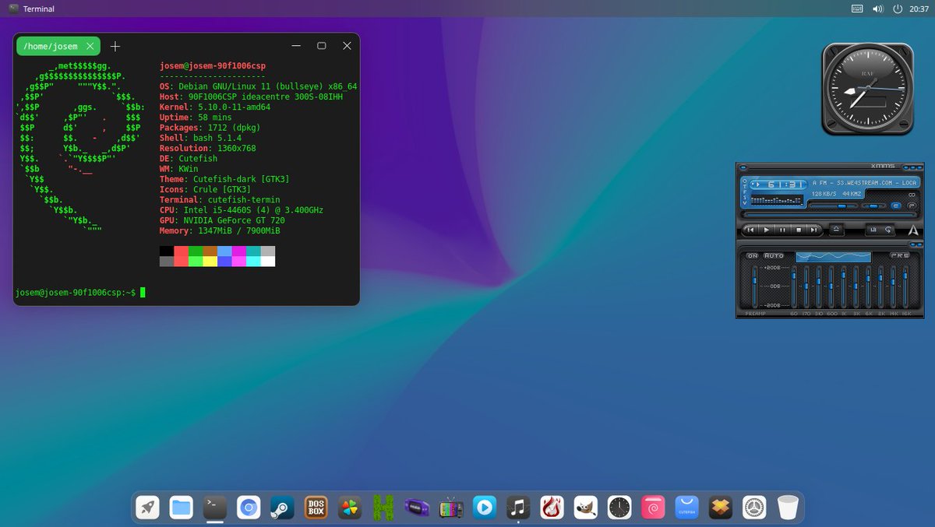Click the XMMS song position seek bar
The width and height of the screenshot is (935, 527).
830,215
